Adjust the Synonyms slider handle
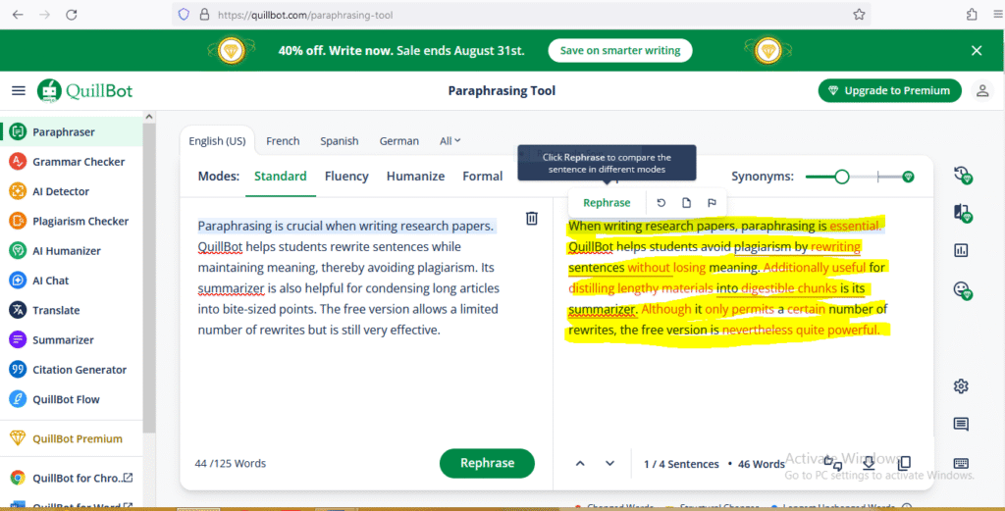Screen dimensions: 1005x511 click(841, 177)
